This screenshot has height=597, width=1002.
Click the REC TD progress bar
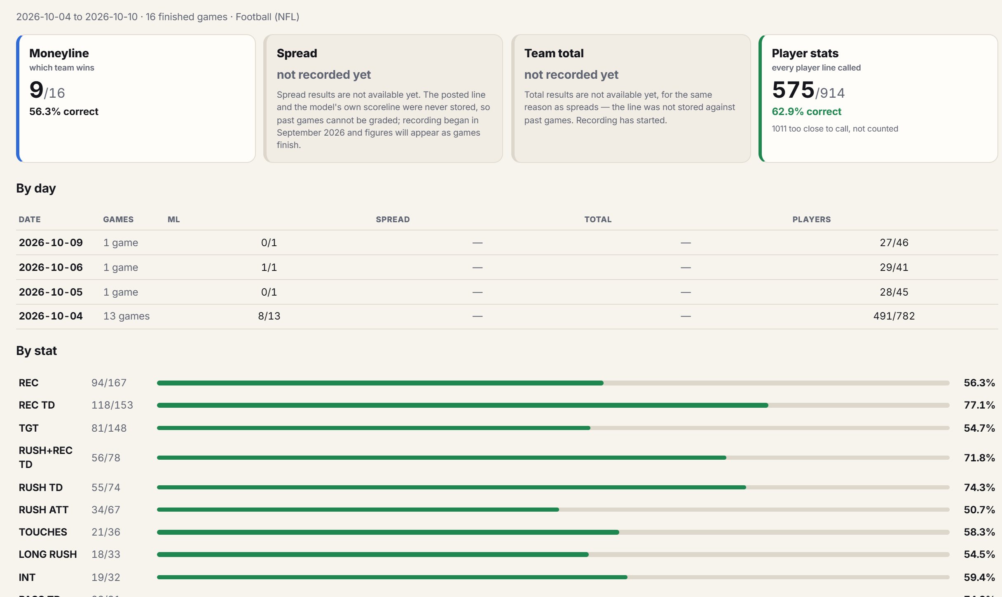(553, 405)
